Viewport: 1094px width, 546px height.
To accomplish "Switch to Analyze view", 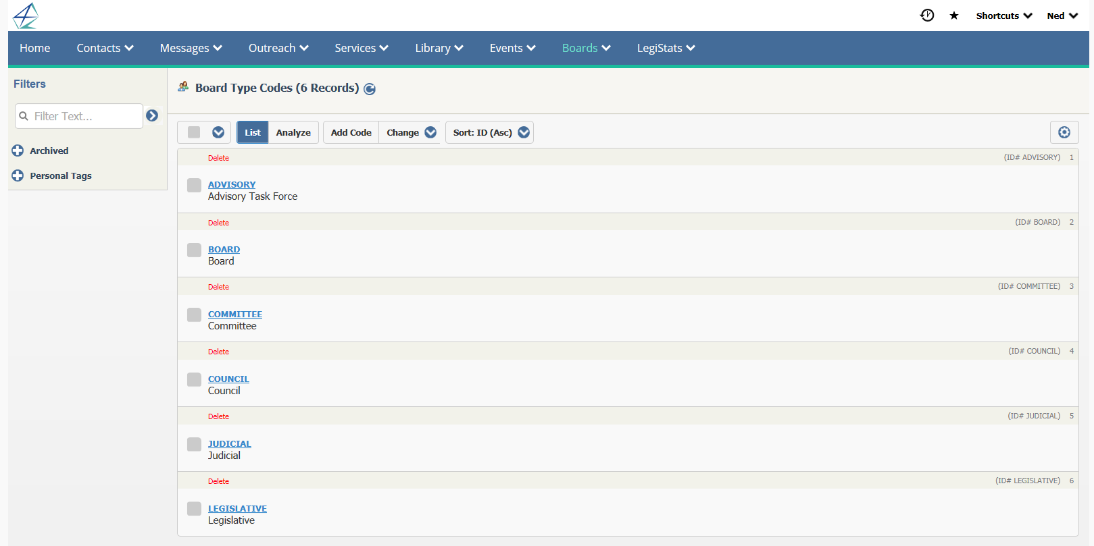I will coord(293,132).
